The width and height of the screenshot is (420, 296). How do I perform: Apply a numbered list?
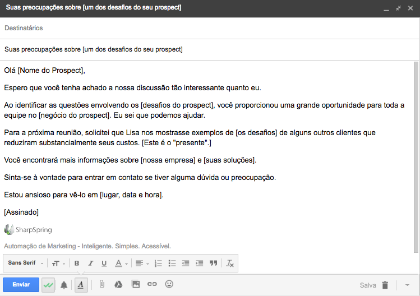158,263
